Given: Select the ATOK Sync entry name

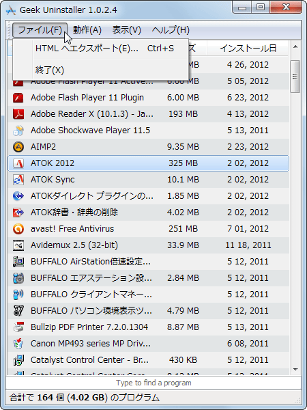Looking at the screenshot, I should coord(53,180).
